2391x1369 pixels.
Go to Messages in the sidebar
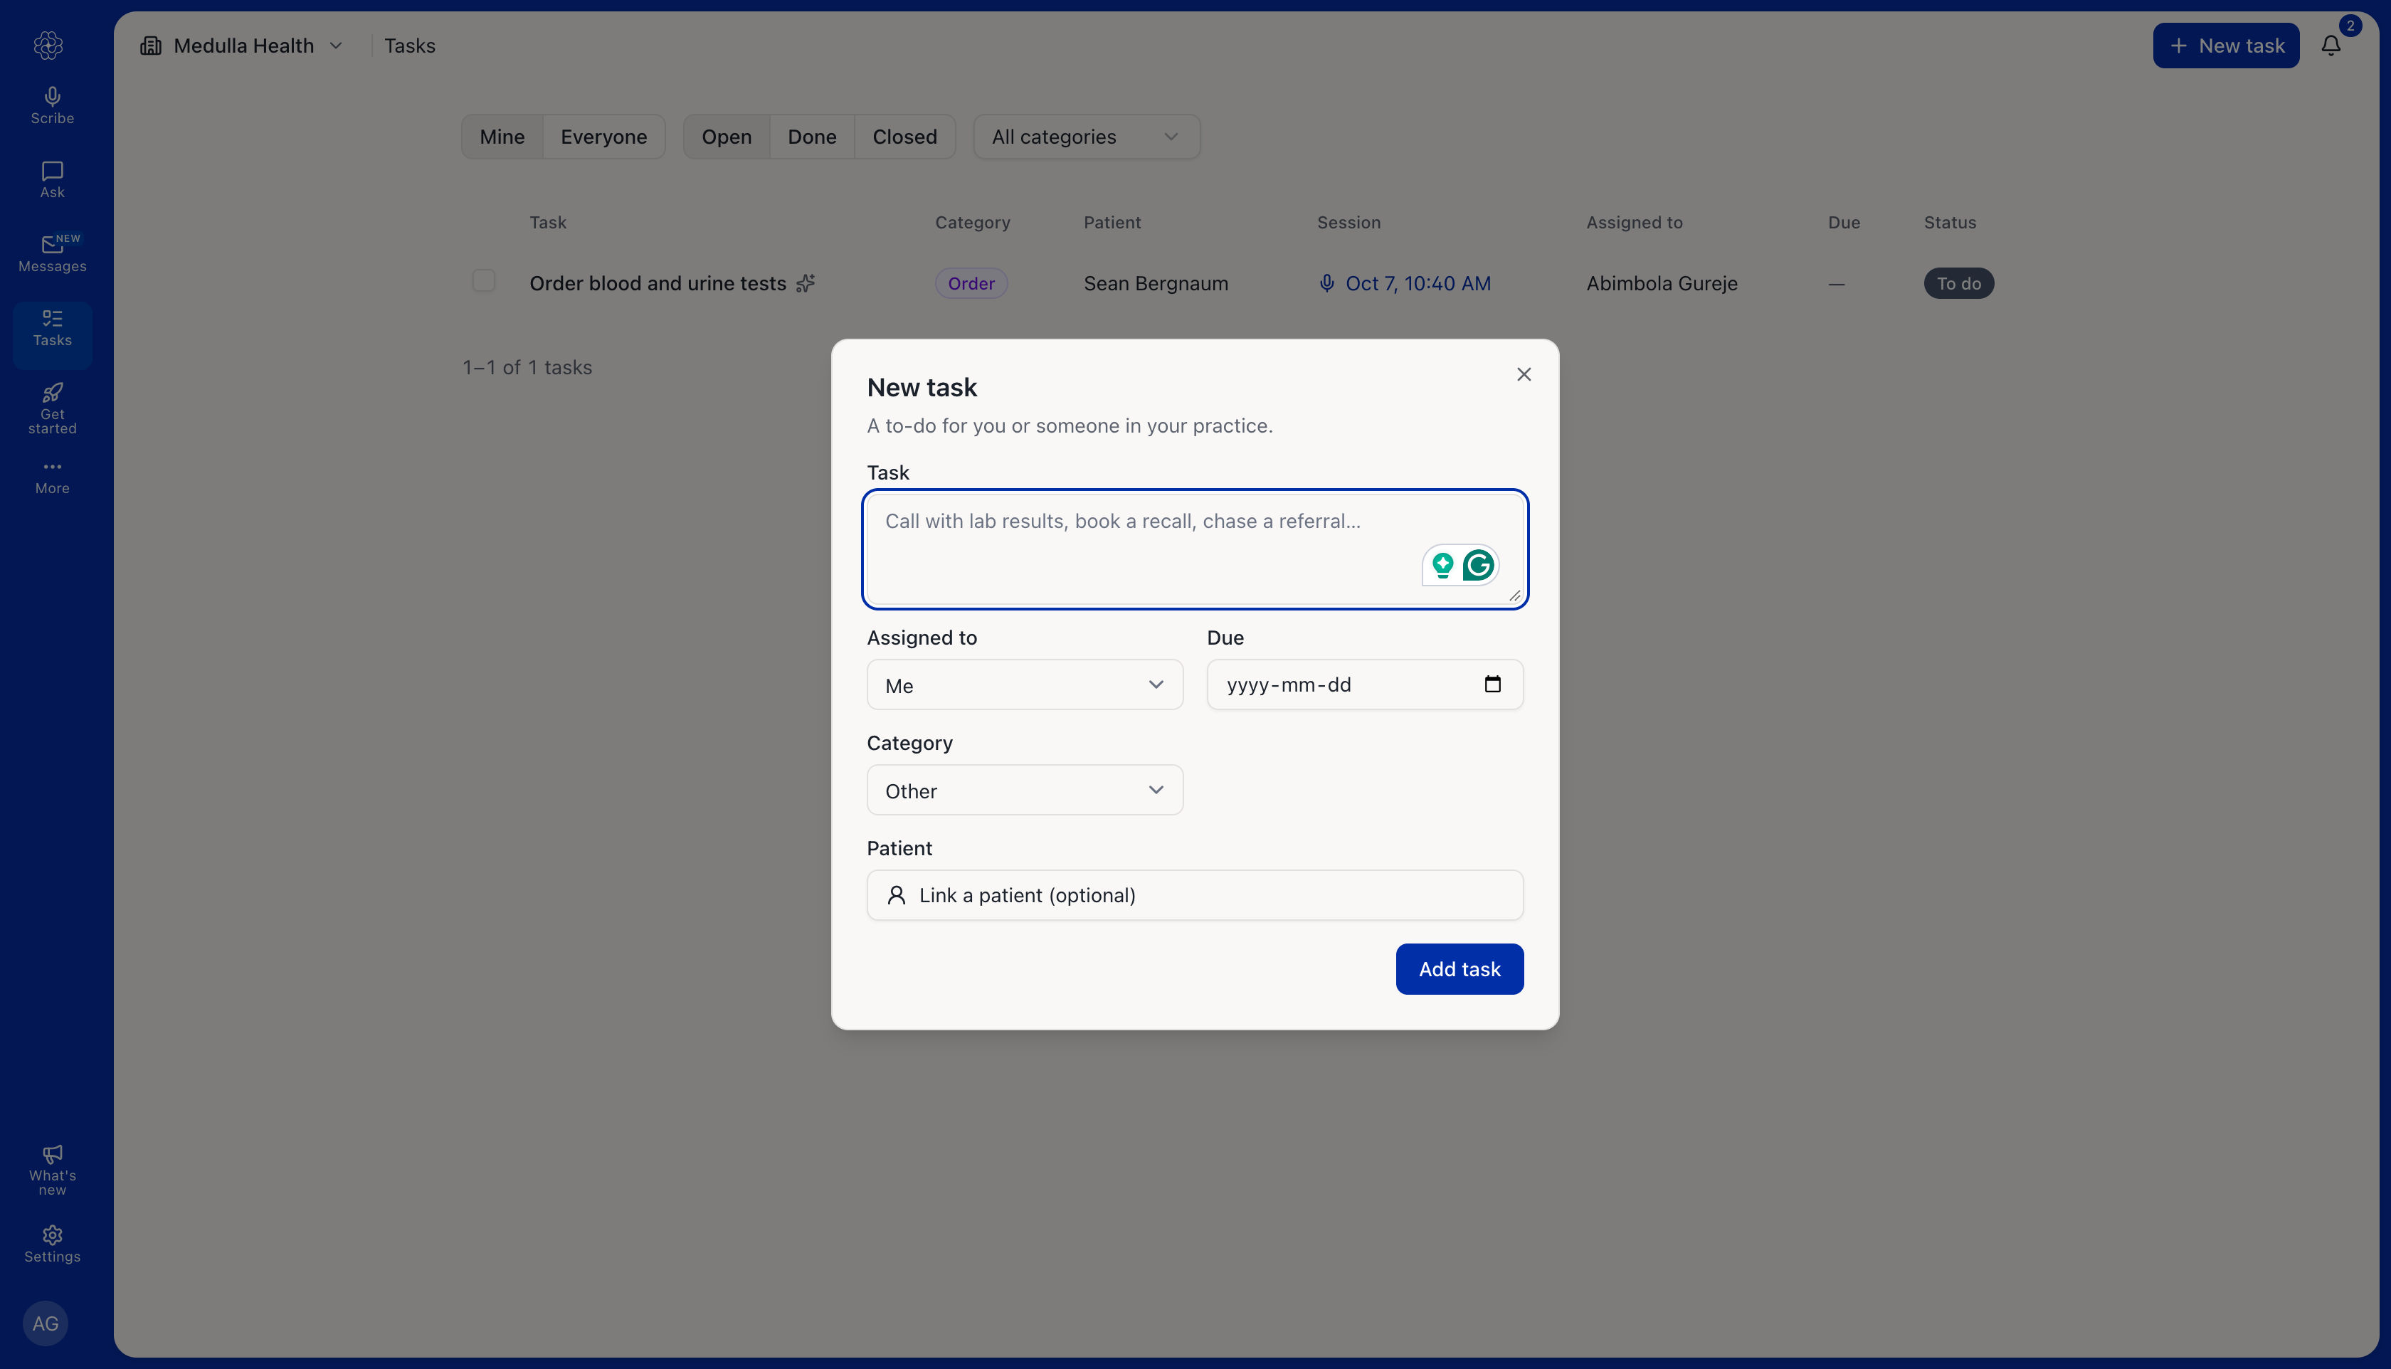(52, 254)
